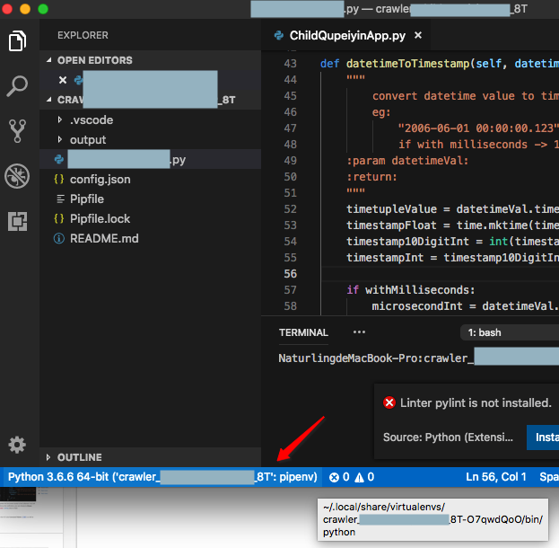Screen dimensions: 559x548
Task: Click the Pipfile lines icon
Action: click(61, 199)
